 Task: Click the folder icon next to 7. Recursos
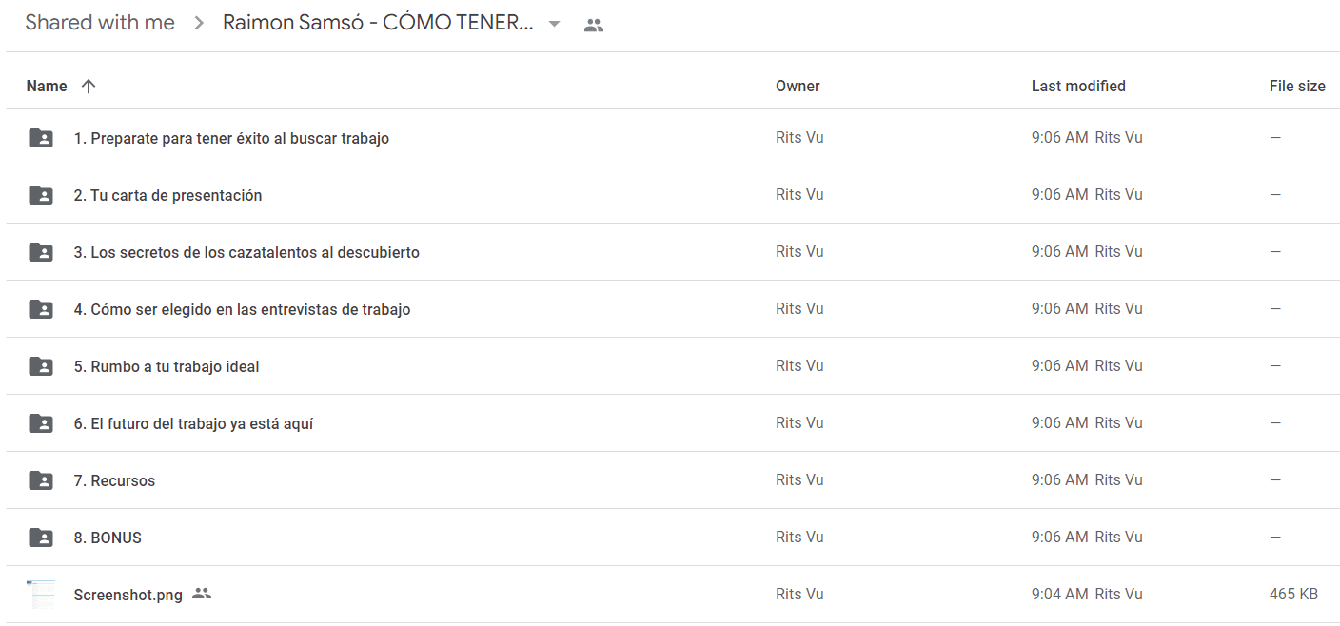(41, 480)
